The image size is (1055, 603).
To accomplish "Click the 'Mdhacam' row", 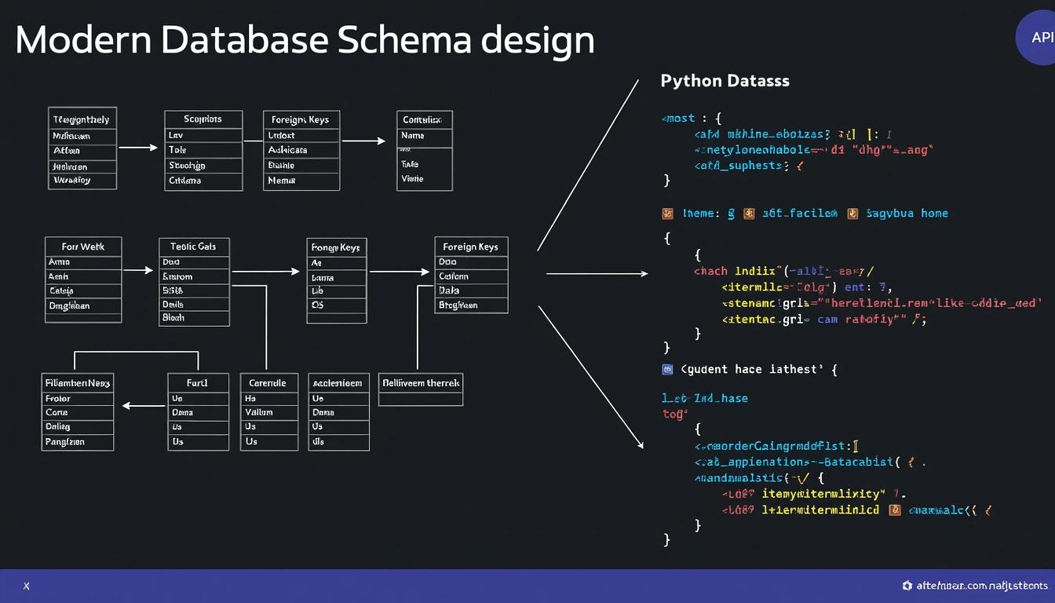I will 82,136.
